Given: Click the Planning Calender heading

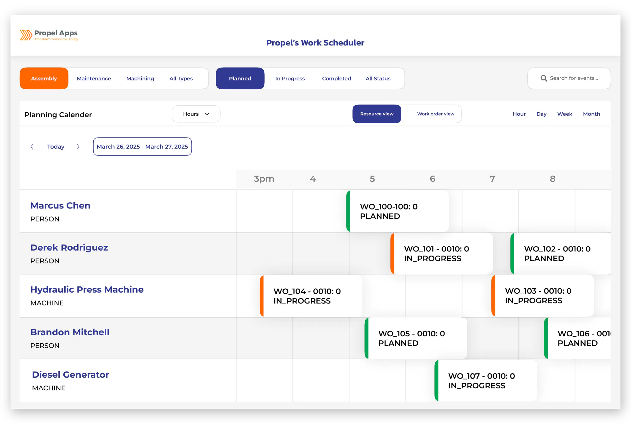Looking at the screenshot, I should coord(58,115).
